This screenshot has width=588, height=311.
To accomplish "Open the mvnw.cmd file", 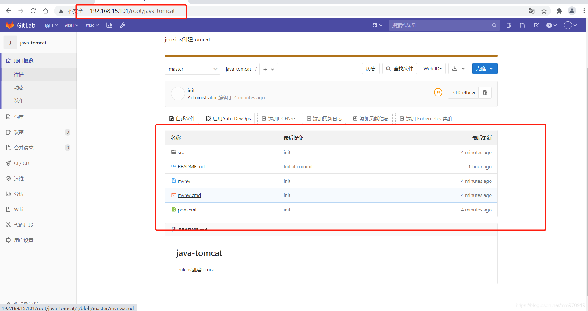I will pyautogui.click(x=189, y=195).
